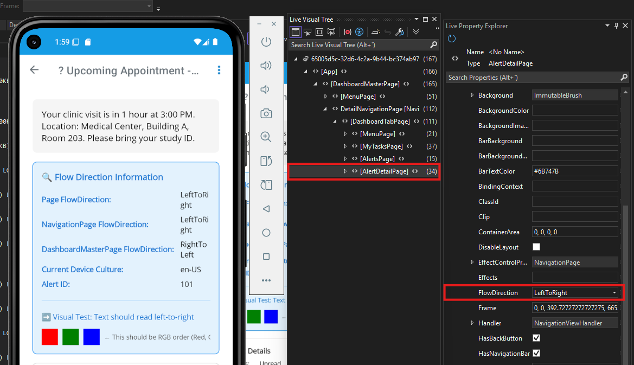Lower emulator volume with volume down icon
This screenshot has height=365, width=634.
coord(265,89)
